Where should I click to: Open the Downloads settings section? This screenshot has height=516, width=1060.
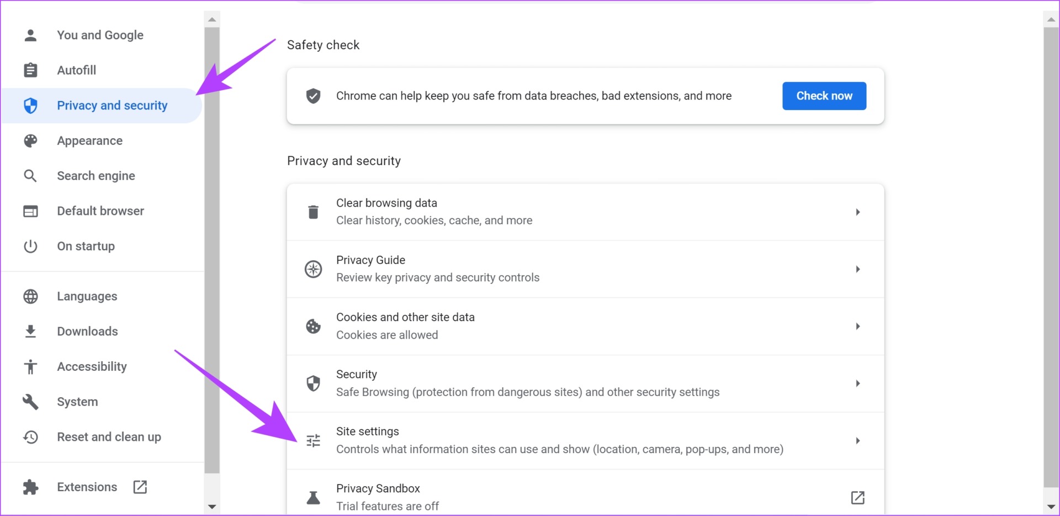click(87, 331)
